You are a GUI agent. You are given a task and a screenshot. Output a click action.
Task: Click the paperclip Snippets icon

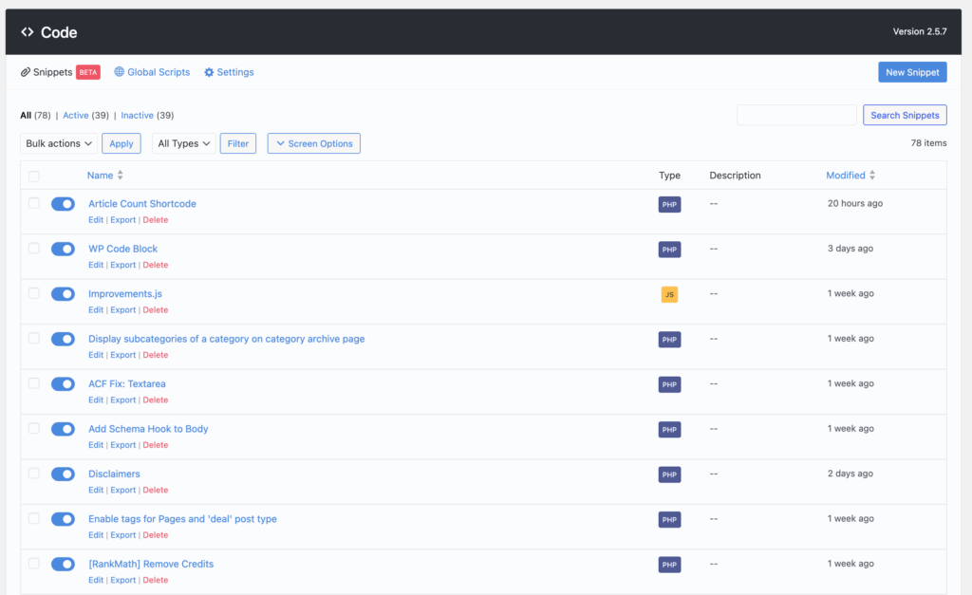[x=26, y=72]
